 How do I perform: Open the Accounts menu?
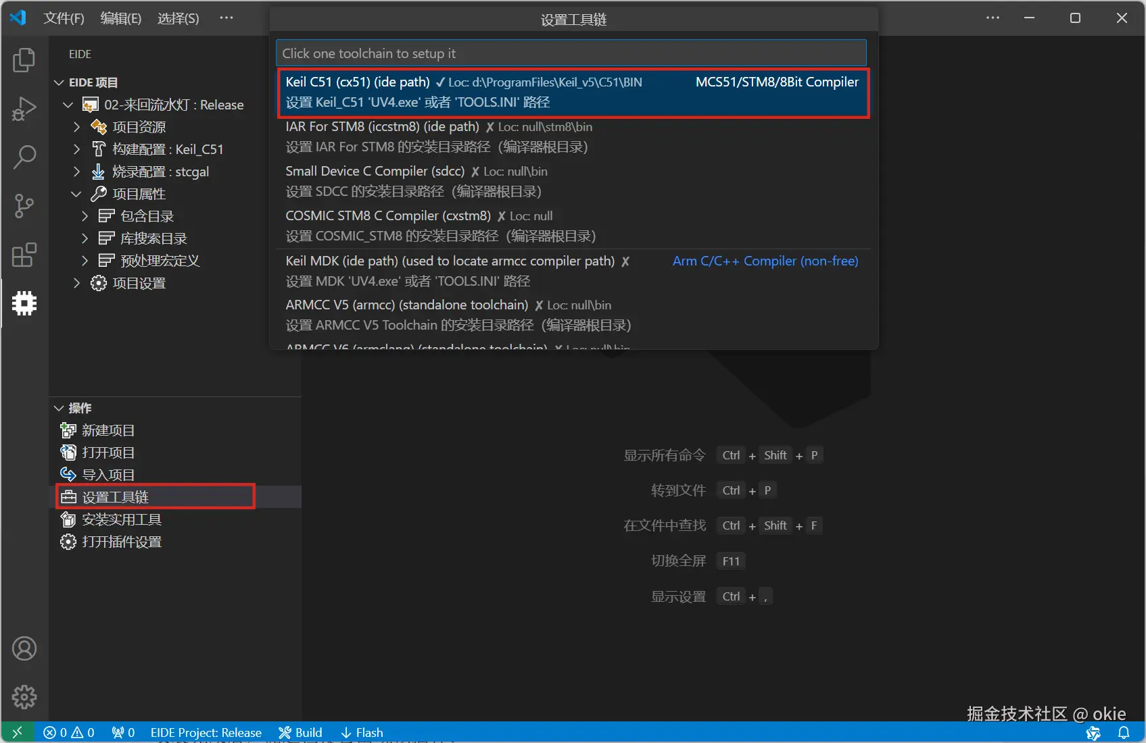click(24, 648)
